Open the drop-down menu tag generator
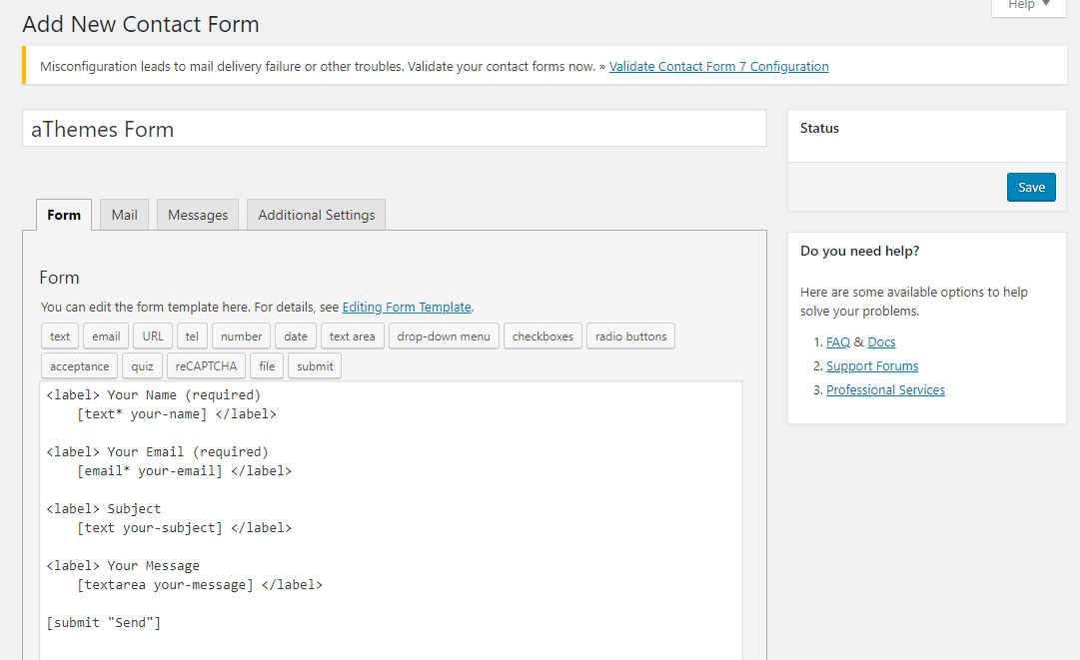The width and height of the screenshot is (1080, 660). 444,336
